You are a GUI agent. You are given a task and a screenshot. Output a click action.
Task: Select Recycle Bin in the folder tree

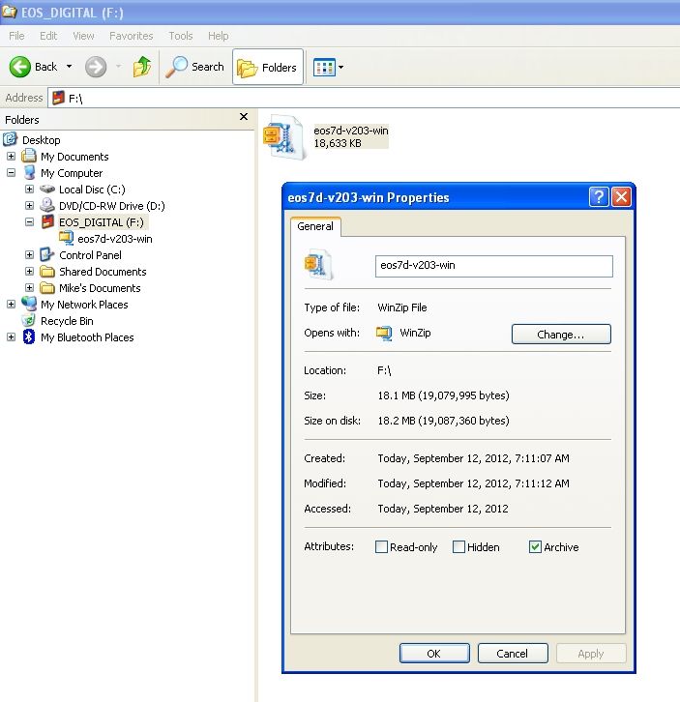point(66,321)
